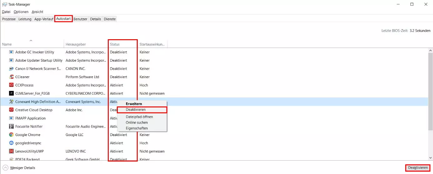Collapse view with Weniger Details arrow

[x=5, y=168]
